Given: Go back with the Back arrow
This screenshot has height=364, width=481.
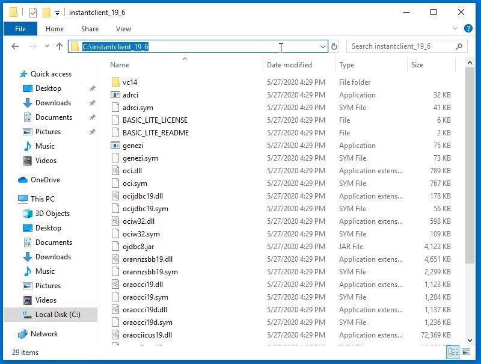Looking at the screenshot, I should (x=15, y=46).
